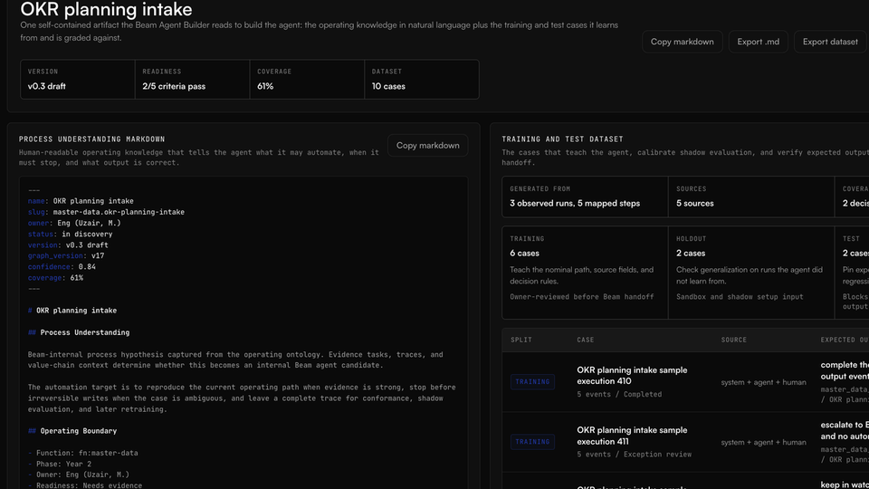Open sample execution 410 case row

point(685,382)
